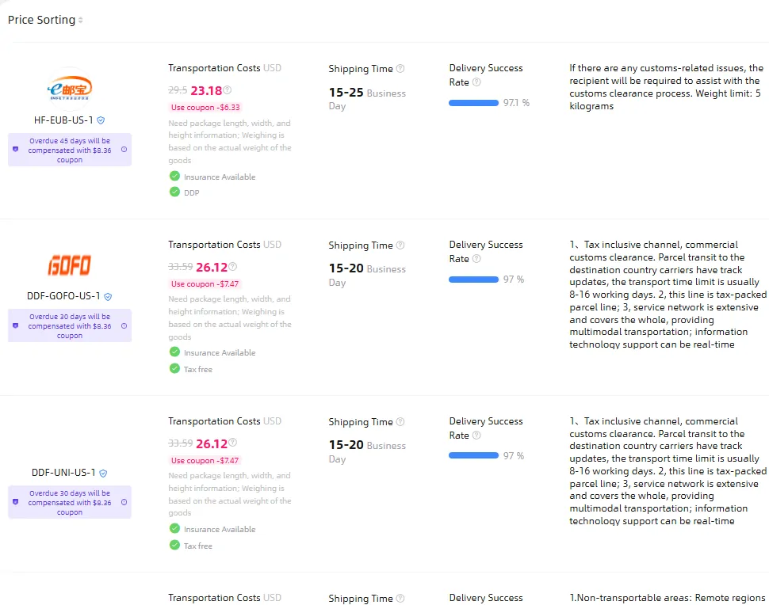
Task: Click verified shield icon next to DDF-GOFO-US-1
Action: coord(109,297)
